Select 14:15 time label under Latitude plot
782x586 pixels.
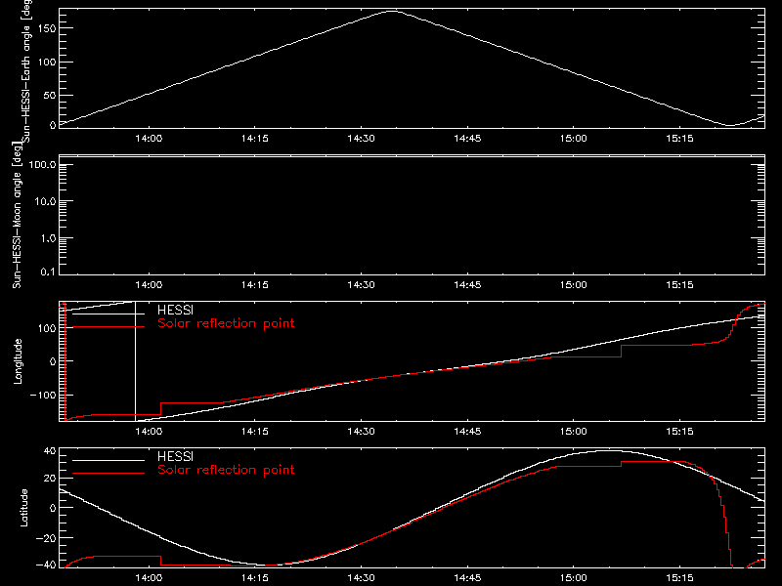point(255,577)
